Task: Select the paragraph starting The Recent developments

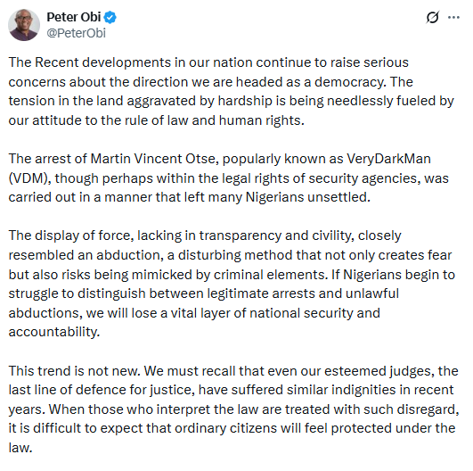Action: click(x=232, y=91)
